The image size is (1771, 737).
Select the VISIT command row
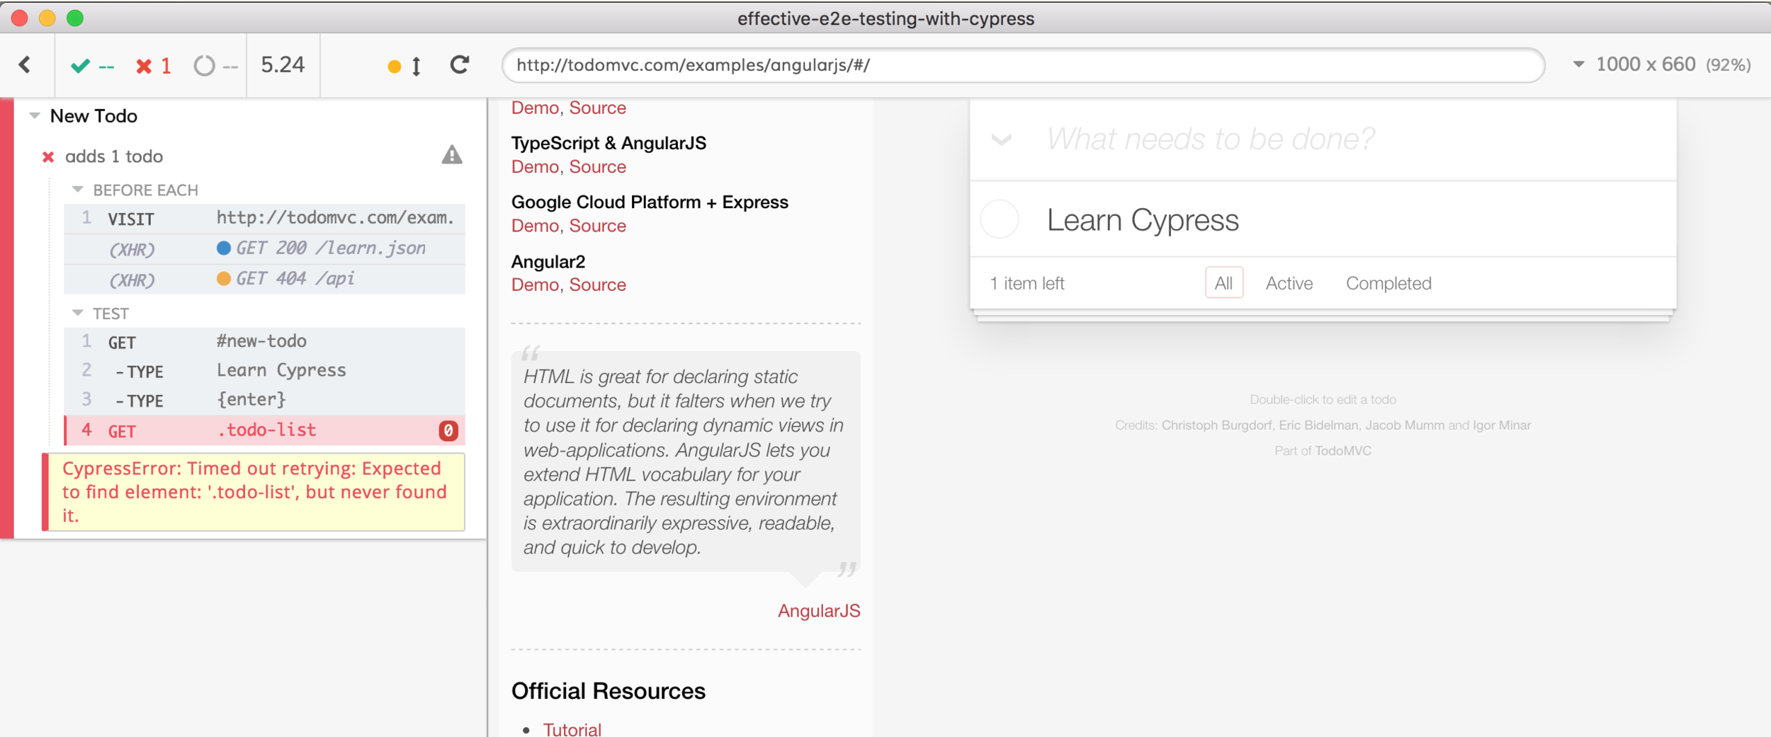point(265,219)
